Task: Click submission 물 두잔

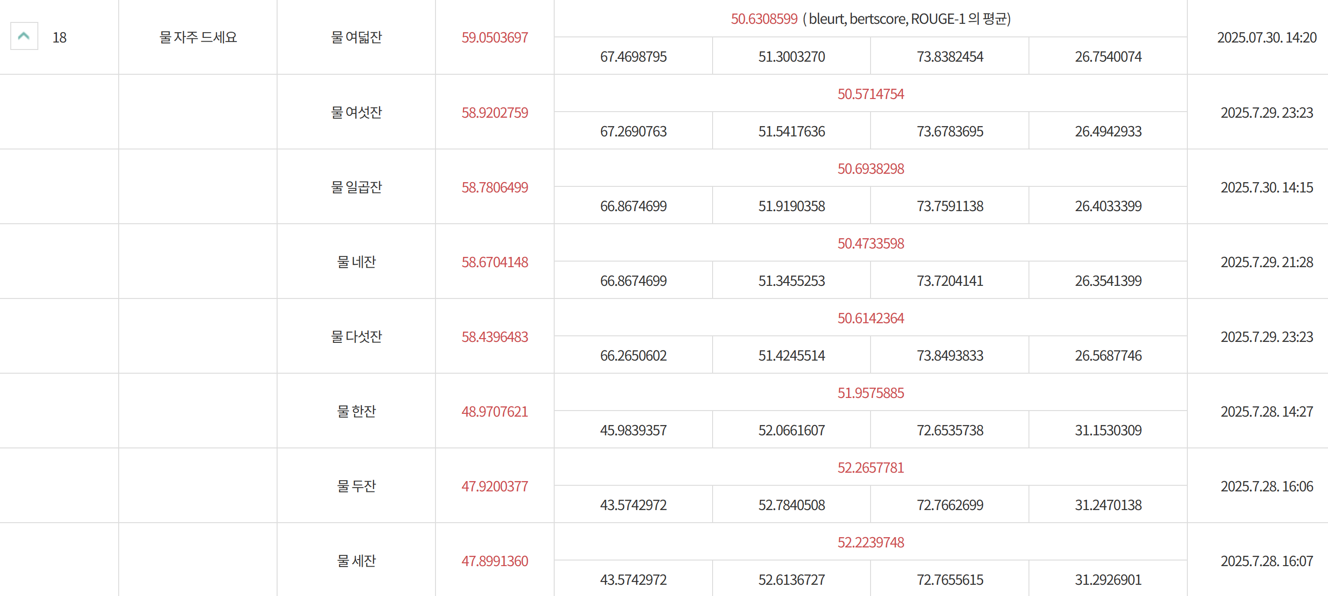Action: click(x=356, y=486)
